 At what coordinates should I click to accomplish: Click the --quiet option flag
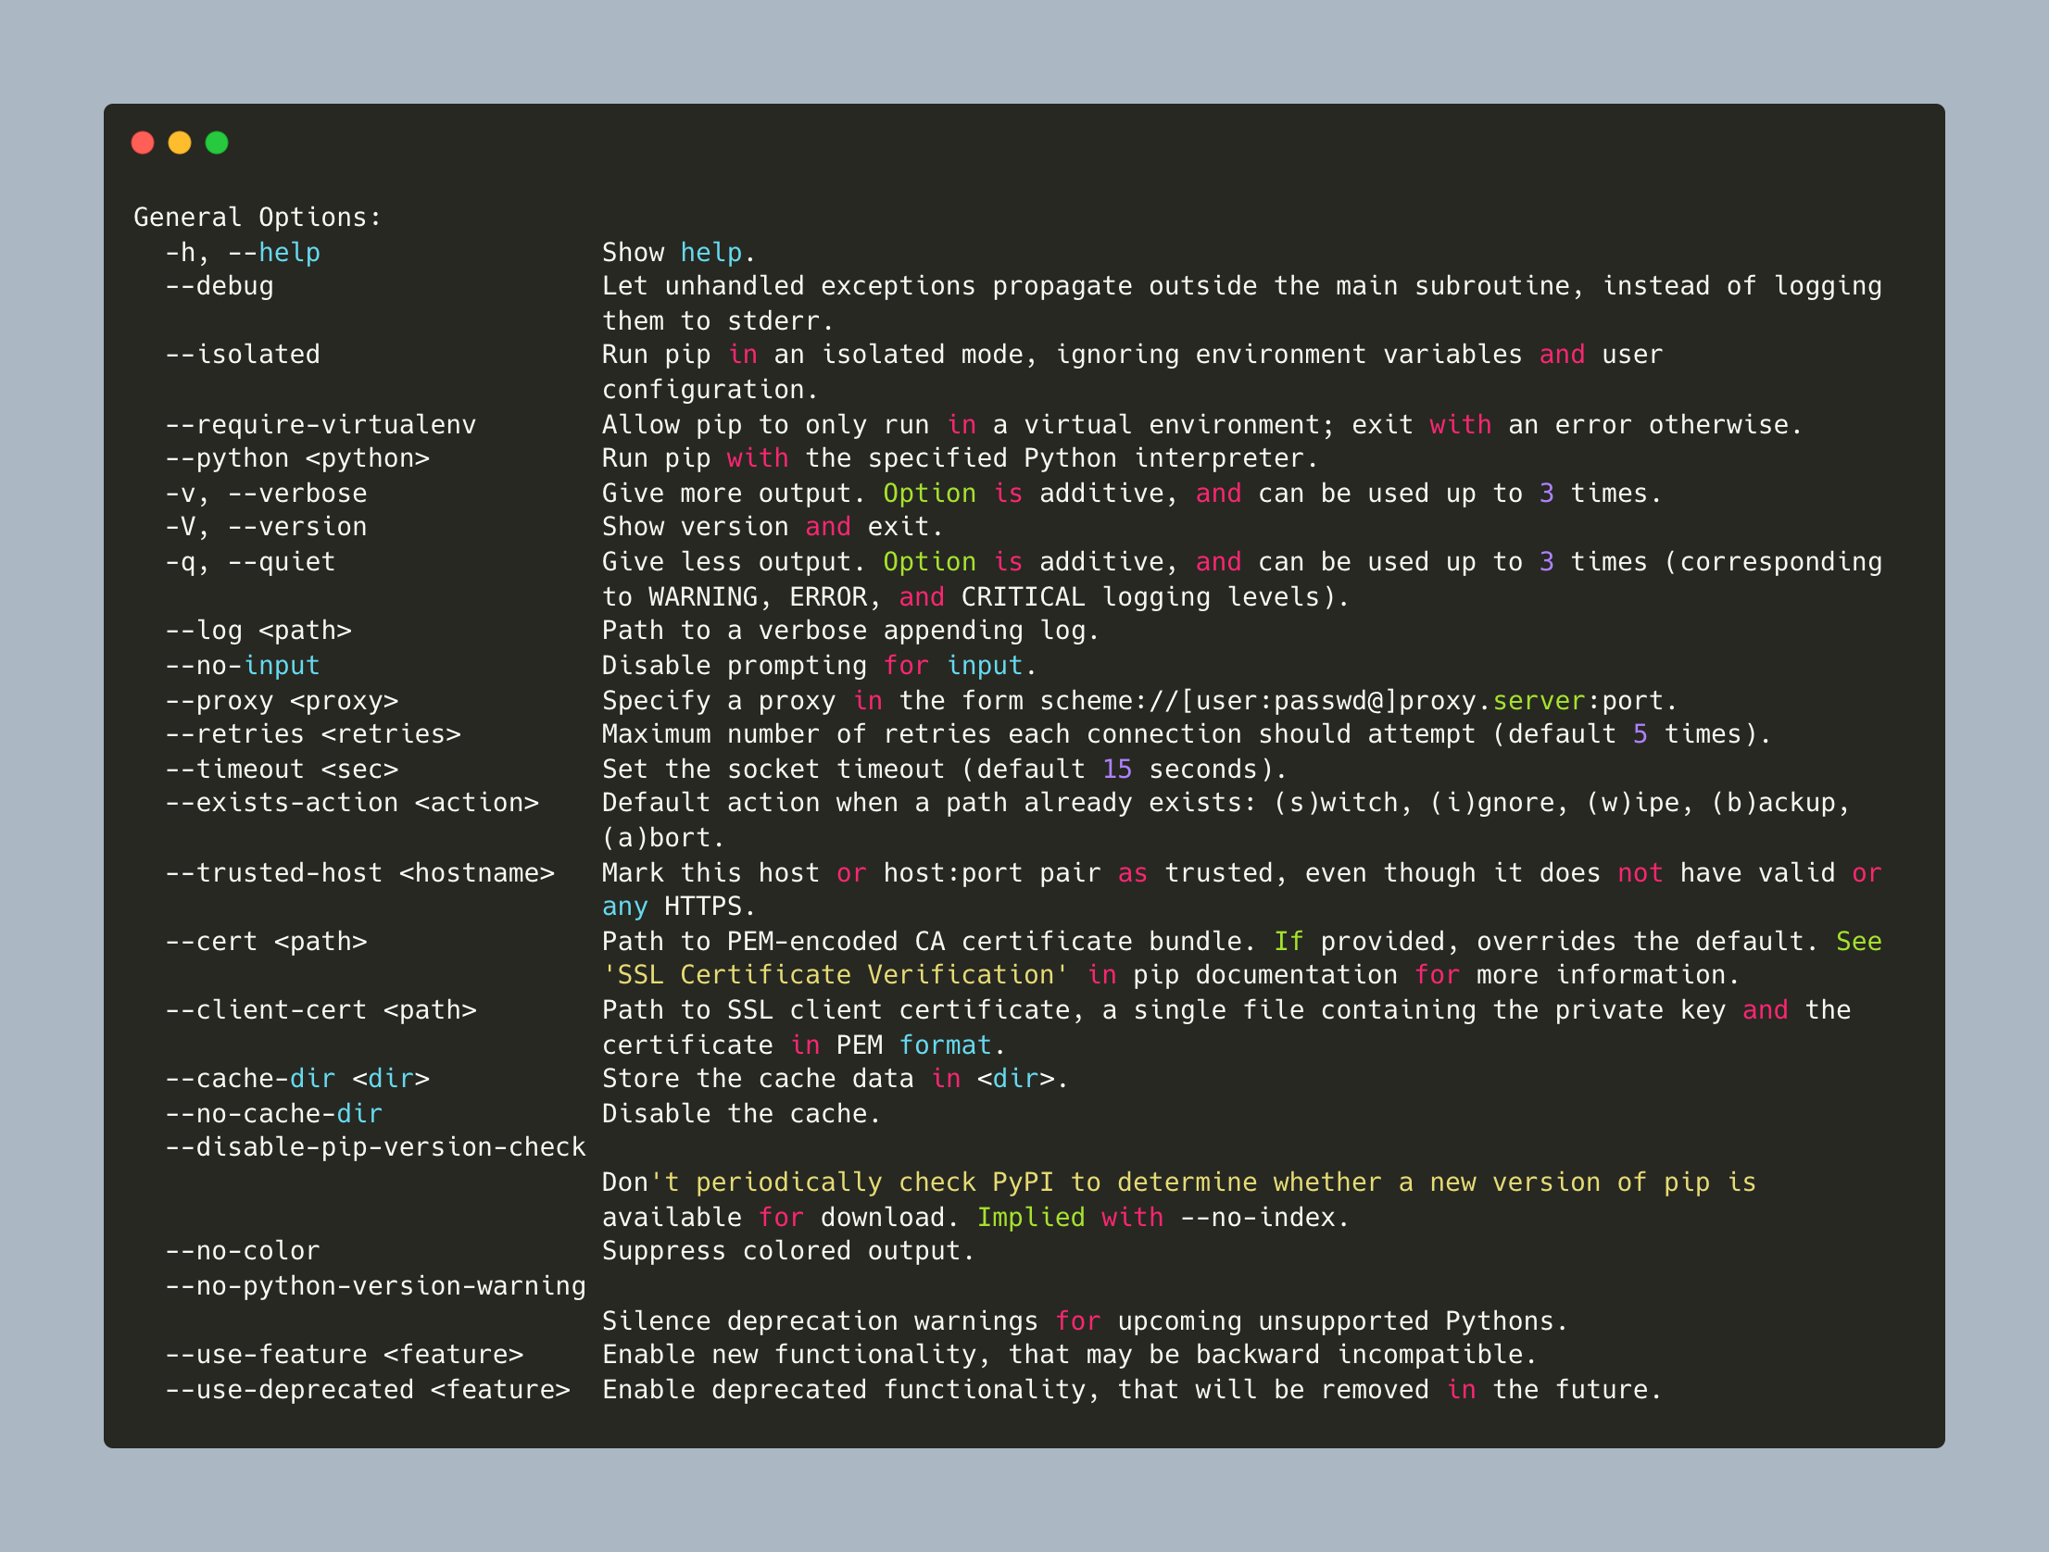[x=282, y=562]
